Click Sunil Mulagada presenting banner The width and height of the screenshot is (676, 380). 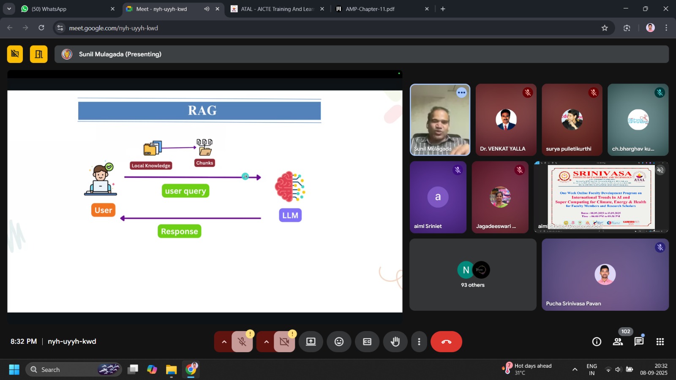pyautogui.click(x=361, y=54)
